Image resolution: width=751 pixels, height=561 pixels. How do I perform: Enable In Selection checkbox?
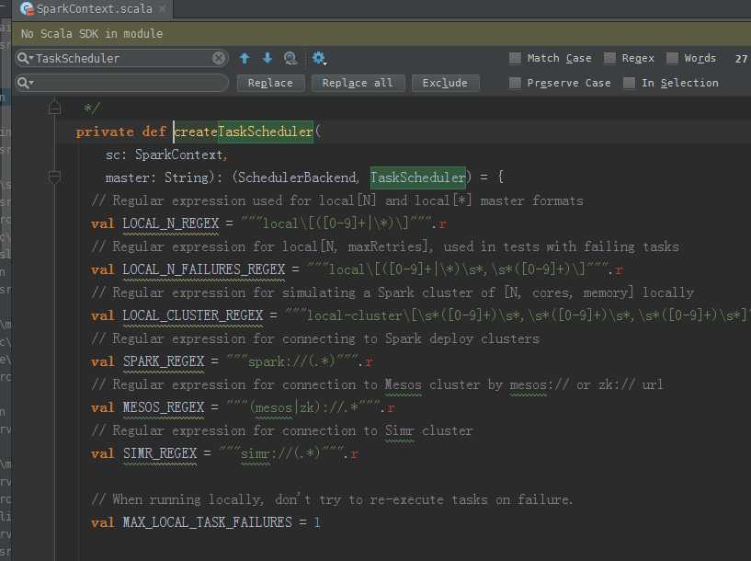tap(629, 83)
